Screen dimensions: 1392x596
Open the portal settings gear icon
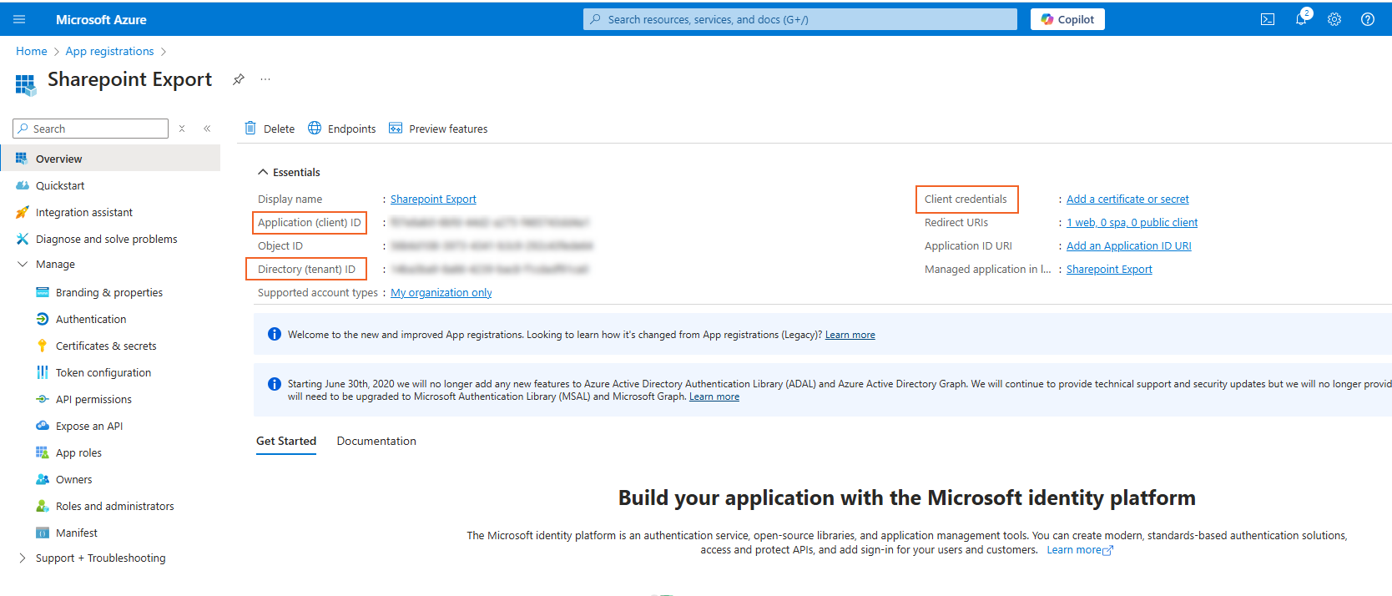pos(1334,19)
